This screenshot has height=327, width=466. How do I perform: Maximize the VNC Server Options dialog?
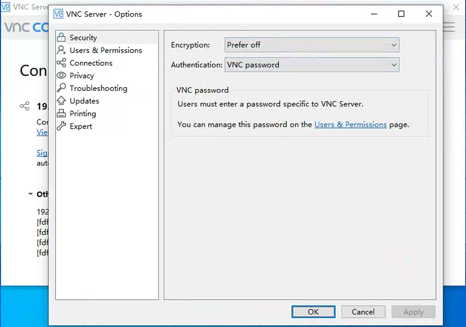(x=401, y=14)
